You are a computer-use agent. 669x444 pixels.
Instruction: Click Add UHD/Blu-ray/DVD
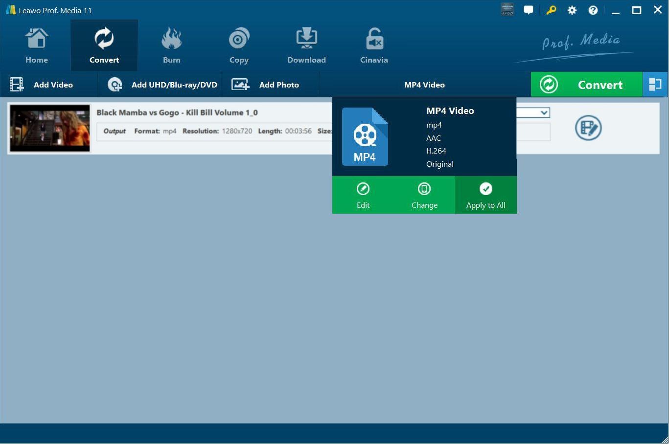coord(163,85)
